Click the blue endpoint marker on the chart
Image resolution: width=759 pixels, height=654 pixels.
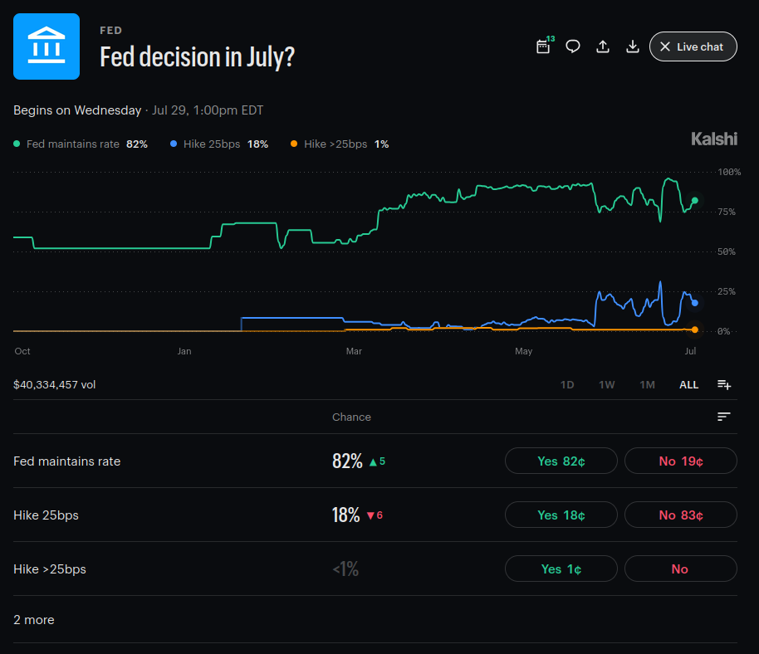pos(695,303)
